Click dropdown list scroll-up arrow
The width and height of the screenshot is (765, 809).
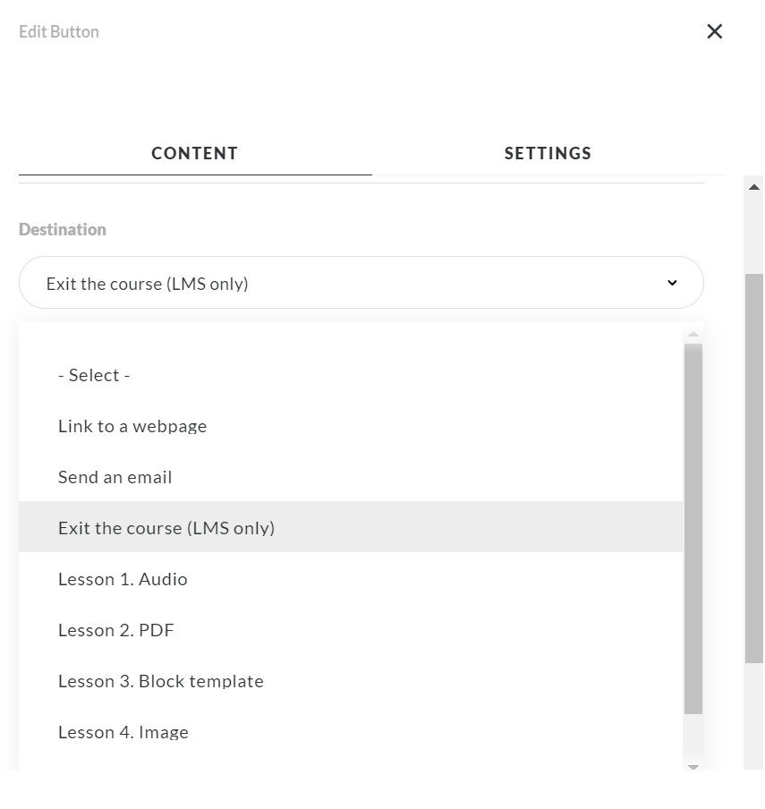pyautogui.click(x=693, y=335)
